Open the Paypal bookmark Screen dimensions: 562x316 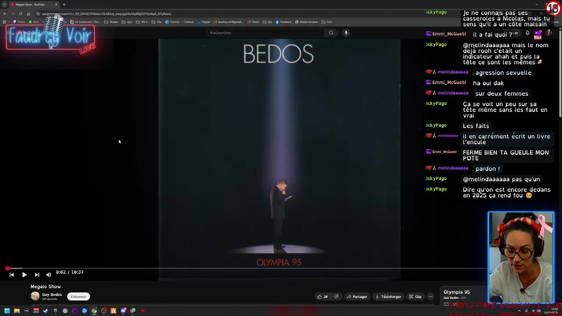click(204, 22)
